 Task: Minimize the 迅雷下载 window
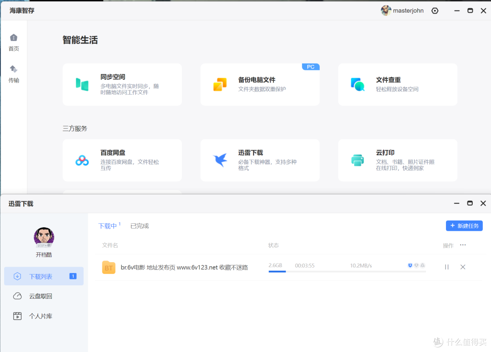tap(456, 203)
